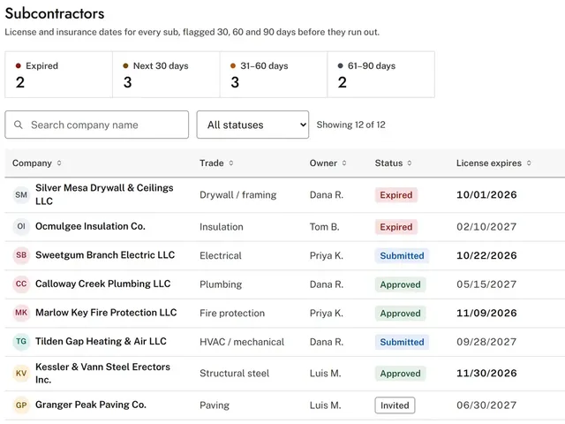This screenshot has height=424, width=565.
Task: Click the Structural steel trade cell
Action: click(x=234, y=373)
